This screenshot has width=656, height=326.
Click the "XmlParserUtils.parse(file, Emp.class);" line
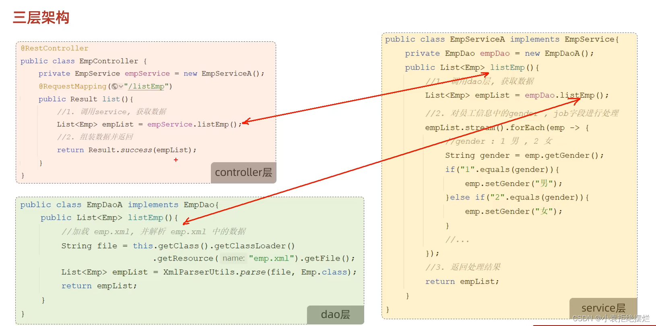(x=209, y=272)
